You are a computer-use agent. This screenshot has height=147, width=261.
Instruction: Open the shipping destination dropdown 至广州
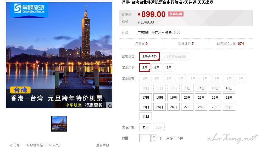coord(158,32)
